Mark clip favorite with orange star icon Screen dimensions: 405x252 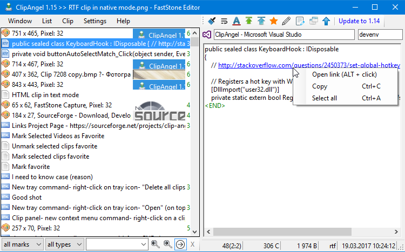[x=274, y=21]
